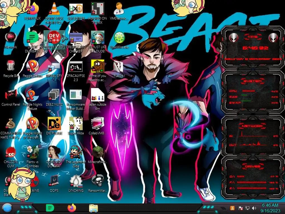The height and width of the screenshot is (214, 285).
Task: Open the taskbar clock showing 6:46 AM
Action: tap(270, 208)
